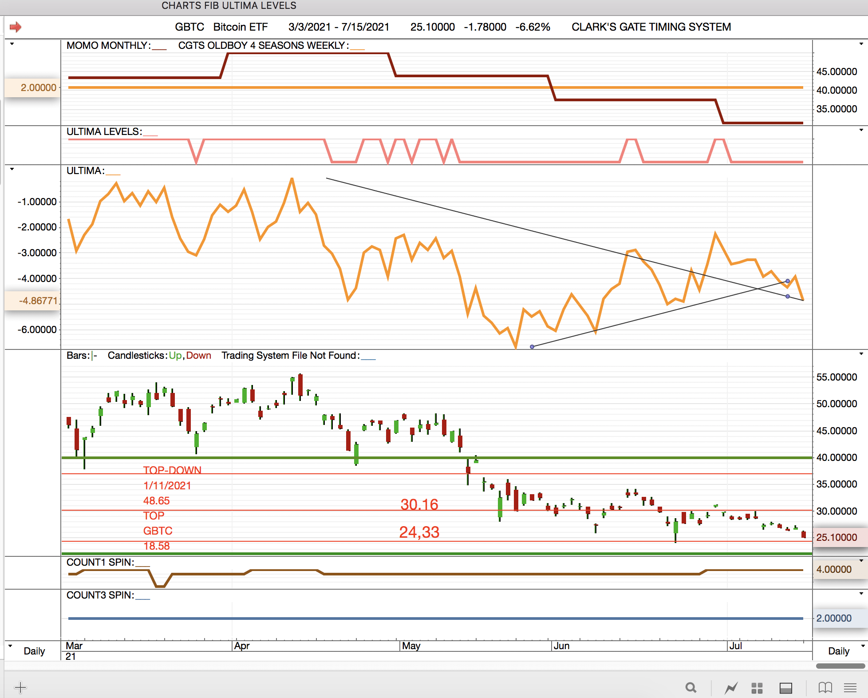The image size is (868, 698).
Task: Open the book icon in bottom toolbar
Action: click(825, 688)
